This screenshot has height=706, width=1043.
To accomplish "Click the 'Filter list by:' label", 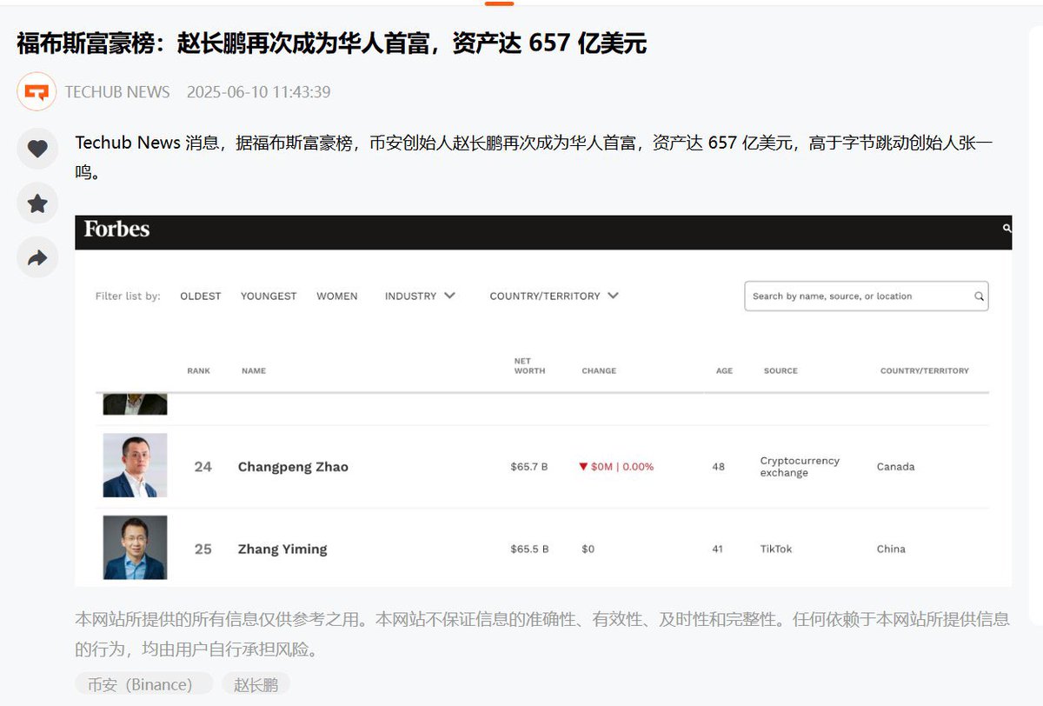I will (x=128, y=296).
